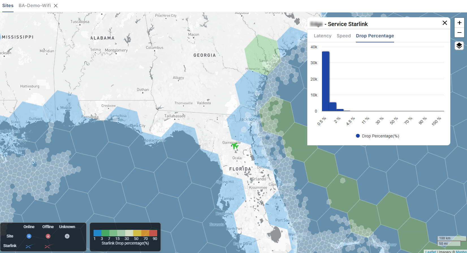Click the red Offline site legend icon
Viewport: 467px width, 253px height.
(x=48, y=236)
